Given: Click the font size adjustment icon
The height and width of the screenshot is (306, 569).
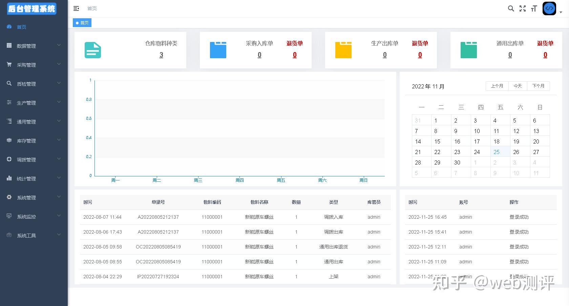Looking at the screenshot, I should tap(534, 8).
